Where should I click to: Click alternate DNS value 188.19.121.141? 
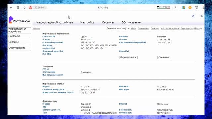tap(164, 43)
